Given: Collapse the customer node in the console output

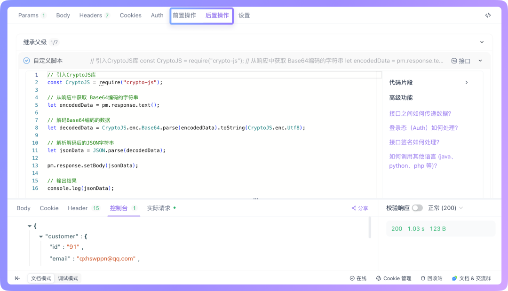Looking at the screenshot, I should [41, 236].
